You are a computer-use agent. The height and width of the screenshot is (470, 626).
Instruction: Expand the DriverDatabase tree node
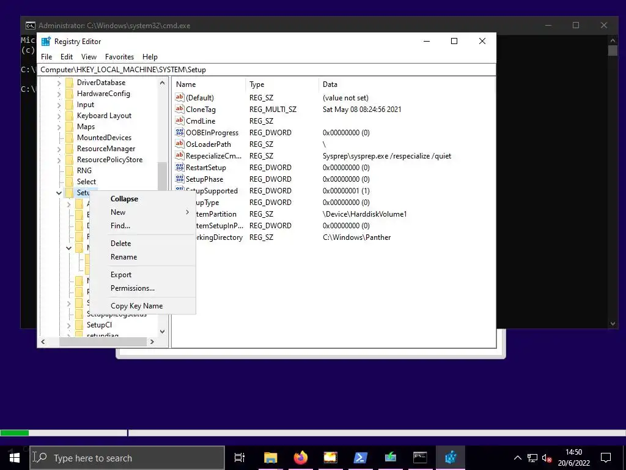(x=59, y=83)
